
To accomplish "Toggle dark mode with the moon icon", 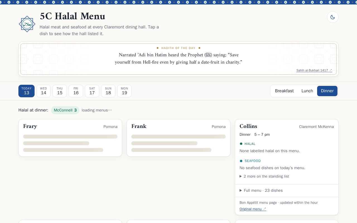I will pyautogui.click(x=332, y=17).
